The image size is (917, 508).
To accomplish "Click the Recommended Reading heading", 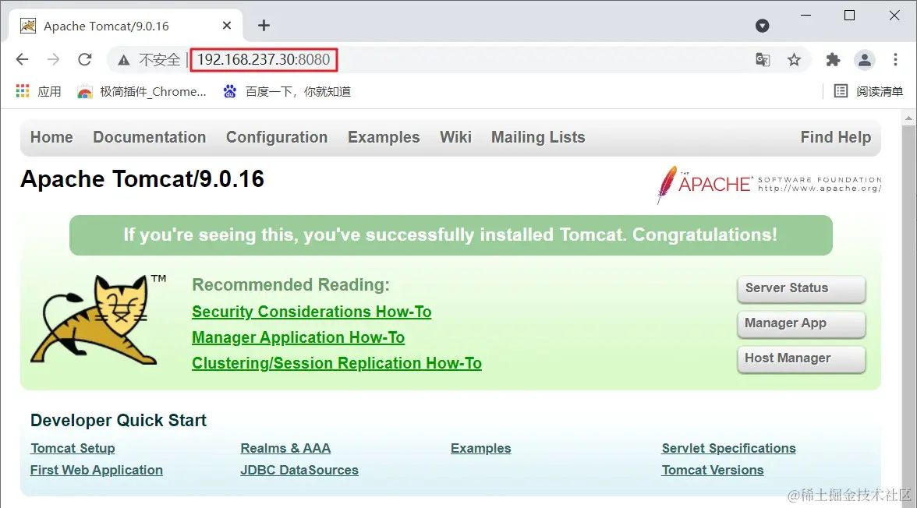I will pos(291,284).
